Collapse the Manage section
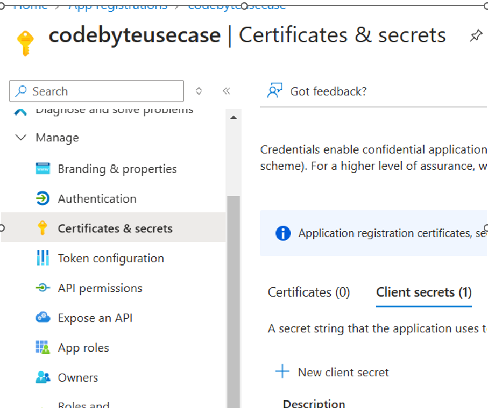 tap(20, 137)
